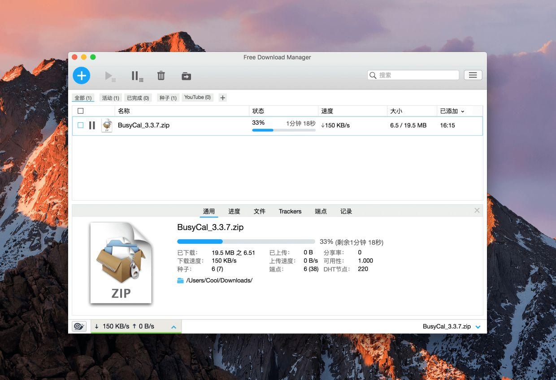This screenshot has height=380, width=556.
Task: Delete the download using the trash icon
Action: pos(161,75)
